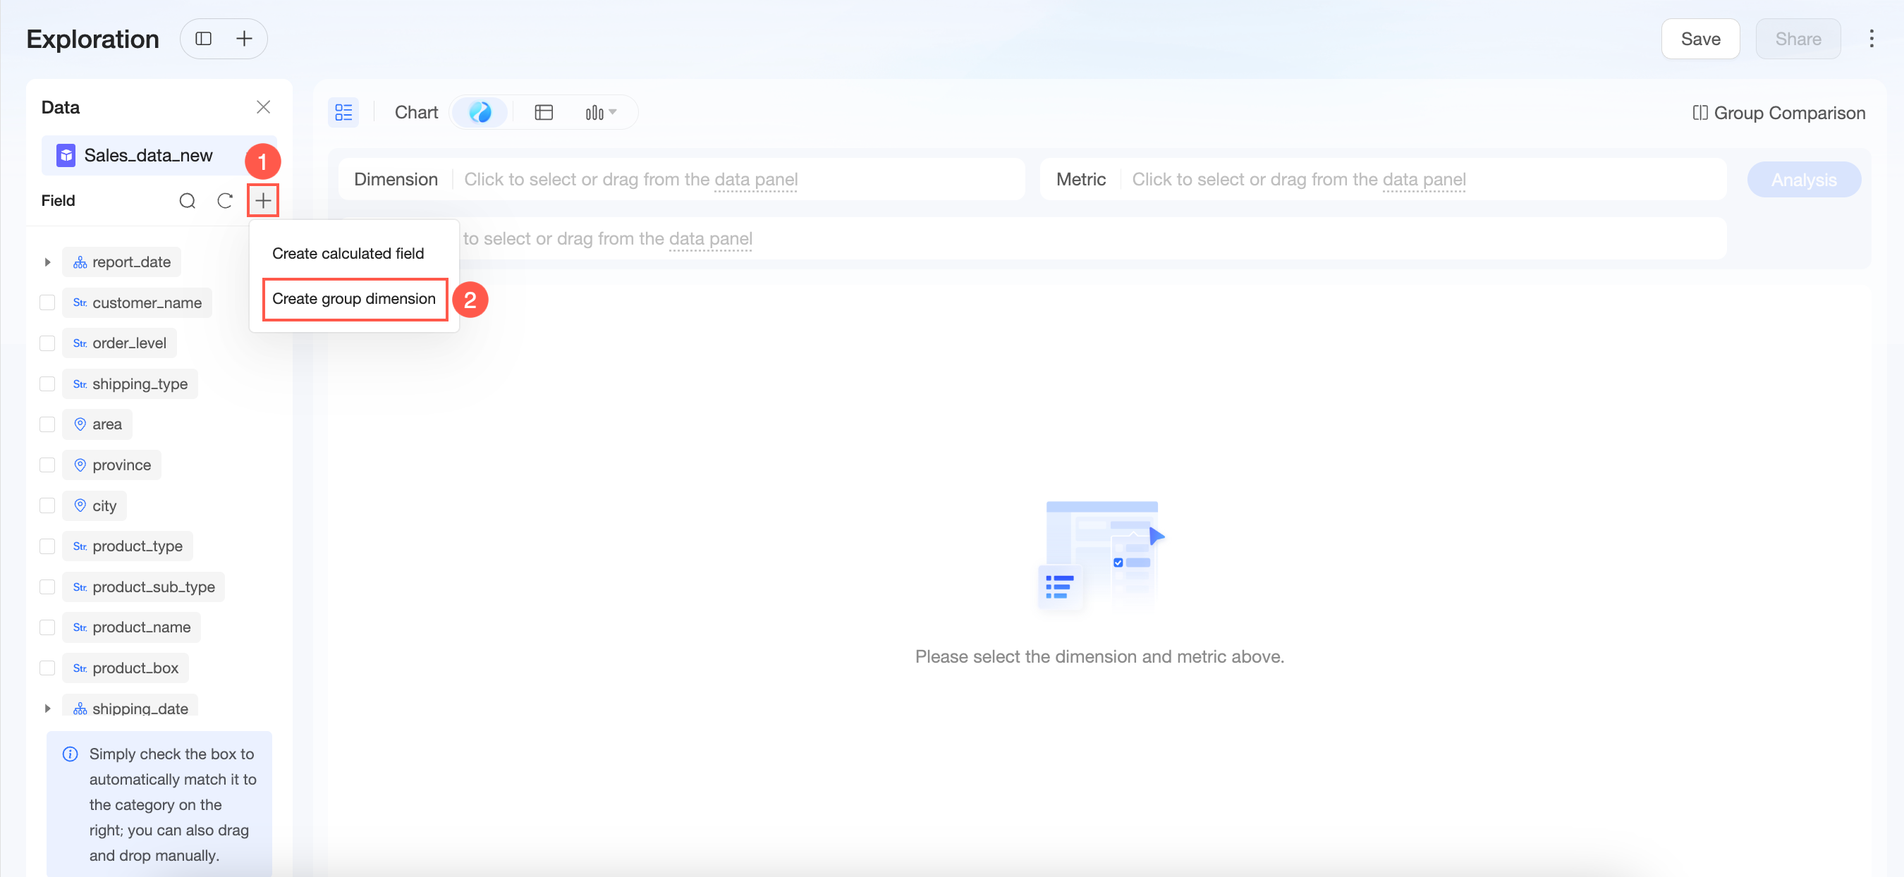Choose Create calculated field
Viewport: 1904px width, 877px height.
(348, 253)
